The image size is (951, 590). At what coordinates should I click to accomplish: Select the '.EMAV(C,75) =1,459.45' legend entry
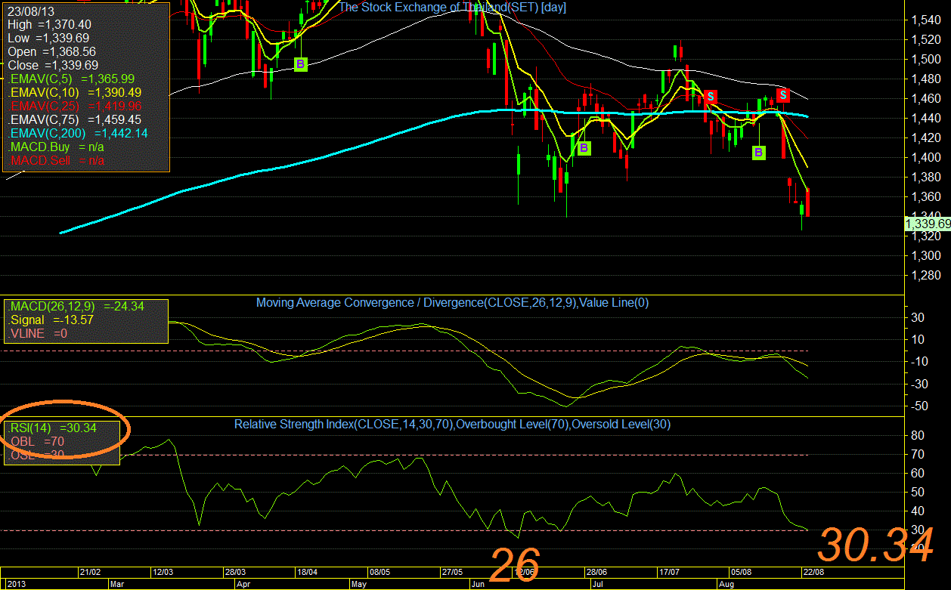tap(75, 119)
